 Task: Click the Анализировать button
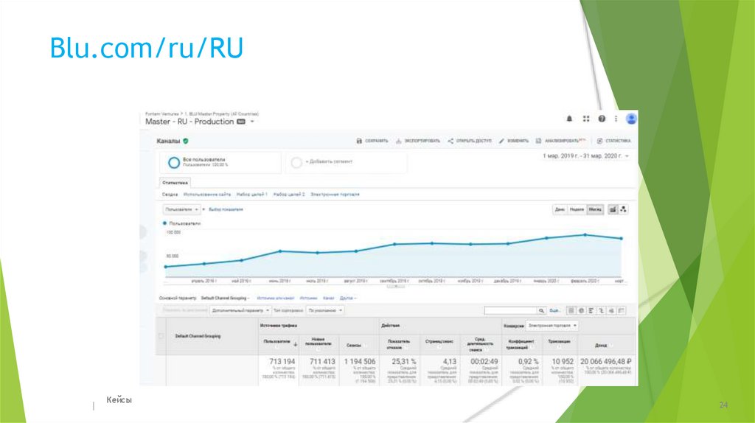561,141
